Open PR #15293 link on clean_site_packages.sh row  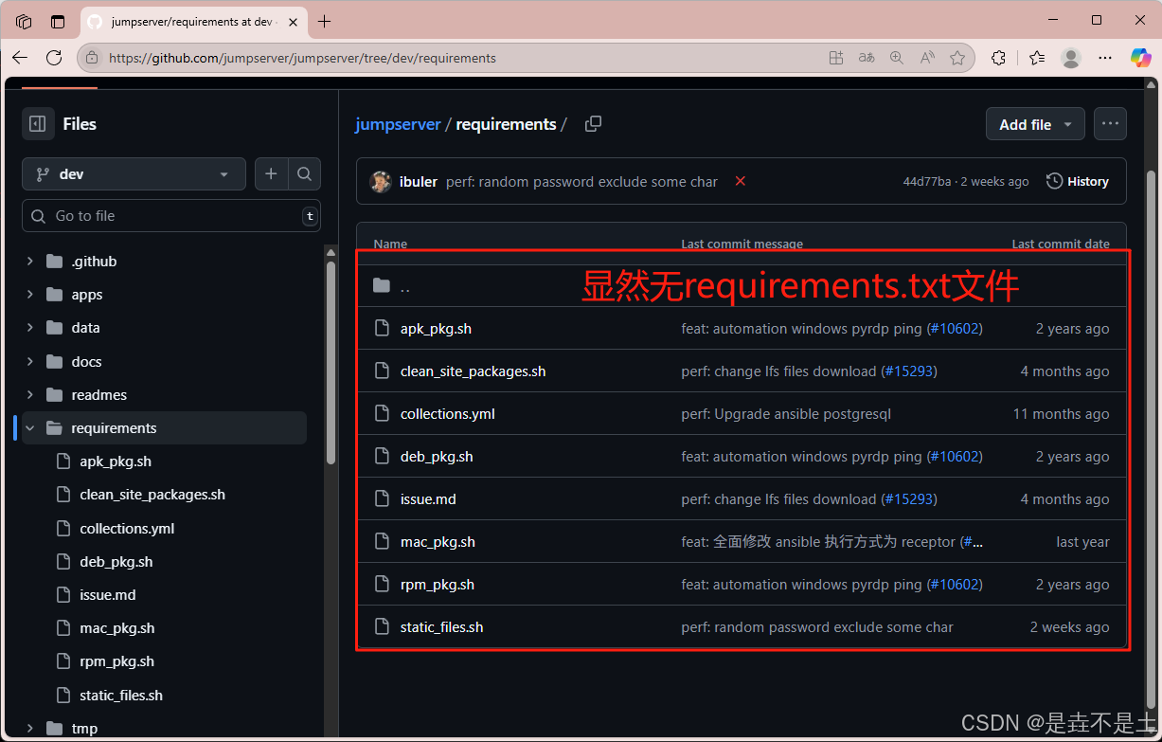[908, 371]
